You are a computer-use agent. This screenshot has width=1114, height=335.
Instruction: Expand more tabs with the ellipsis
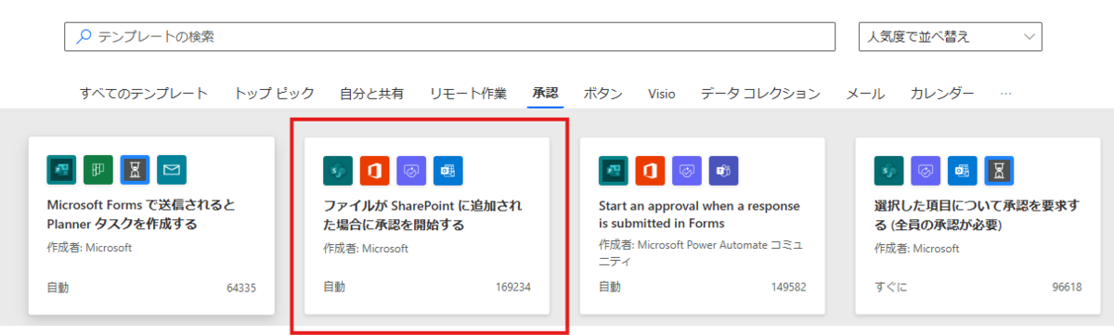pos(1005,94)
